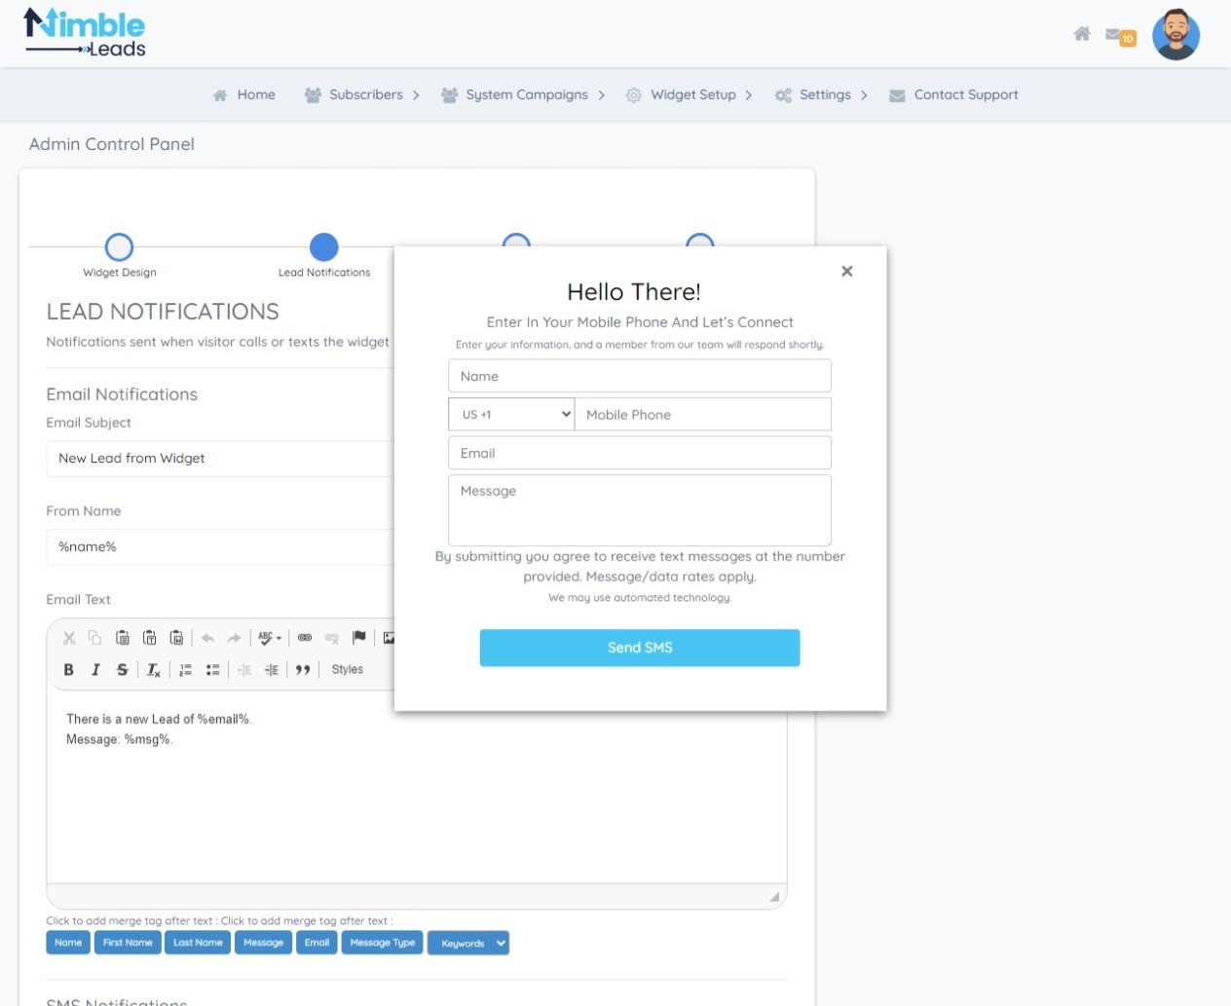
Task: Open the System Campaigns menu
Action: click(526, 95)
